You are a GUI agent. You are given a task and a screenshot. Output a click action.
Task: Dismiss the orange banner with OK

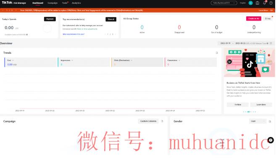[272, 11]
